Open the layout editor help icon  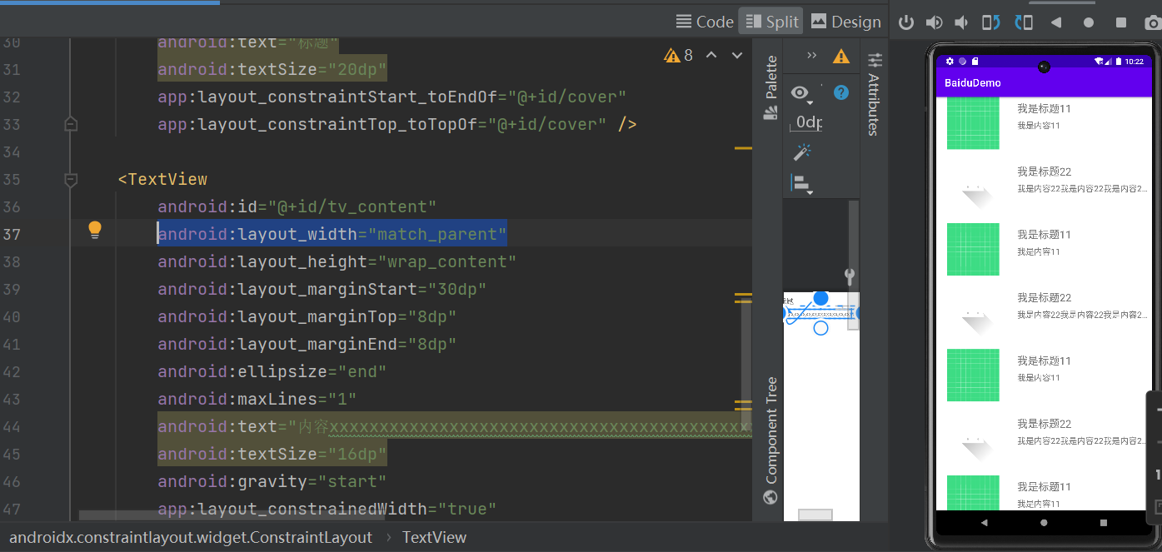841,92
